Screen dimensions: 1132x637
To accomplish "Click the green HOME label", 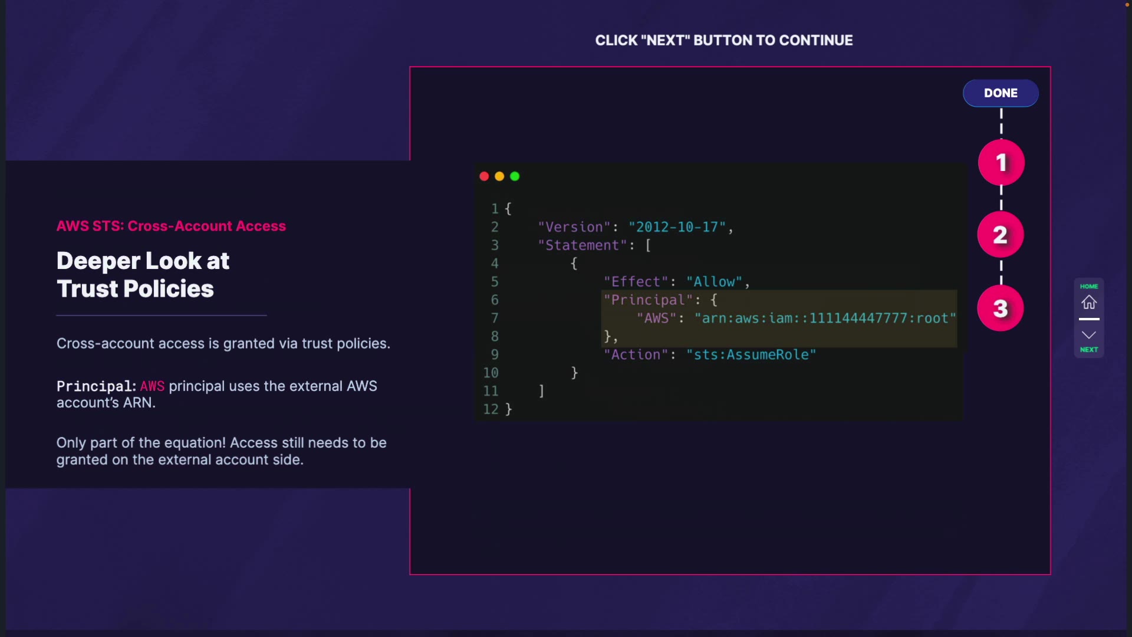I will (1089, 287).
